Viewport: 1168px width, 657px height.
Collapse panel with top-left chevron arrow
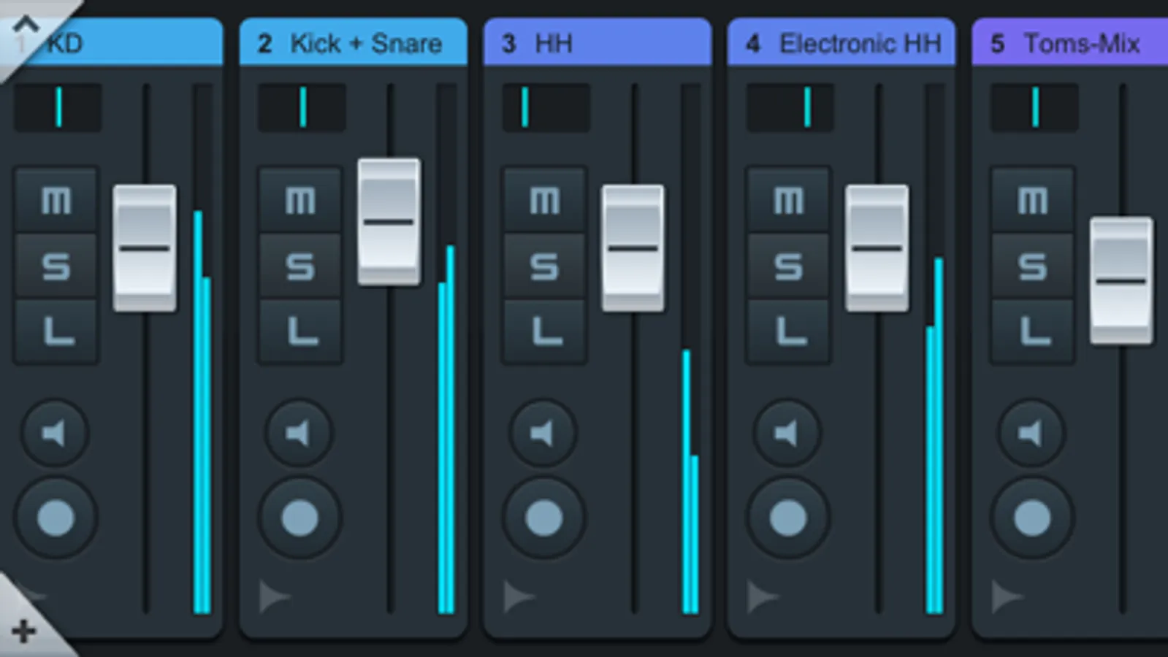25,25
